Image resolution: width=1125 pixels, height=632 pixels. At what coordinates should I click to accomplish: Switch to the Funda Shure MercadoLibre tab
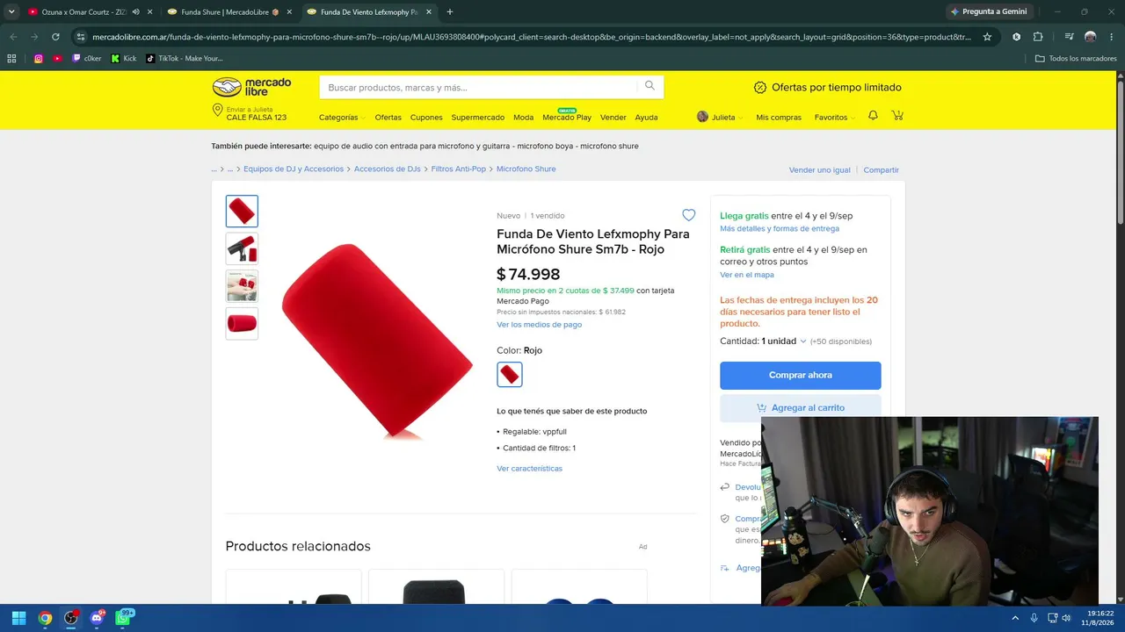coord(230,12)
